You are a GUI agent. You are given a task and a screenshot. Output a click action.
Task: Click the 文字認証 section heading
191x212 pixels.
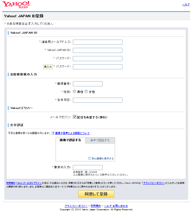point(17,125)
